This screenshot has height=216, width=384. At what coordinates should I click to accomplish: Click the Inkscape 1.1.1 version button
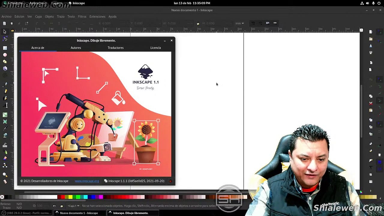click(134, 181)
